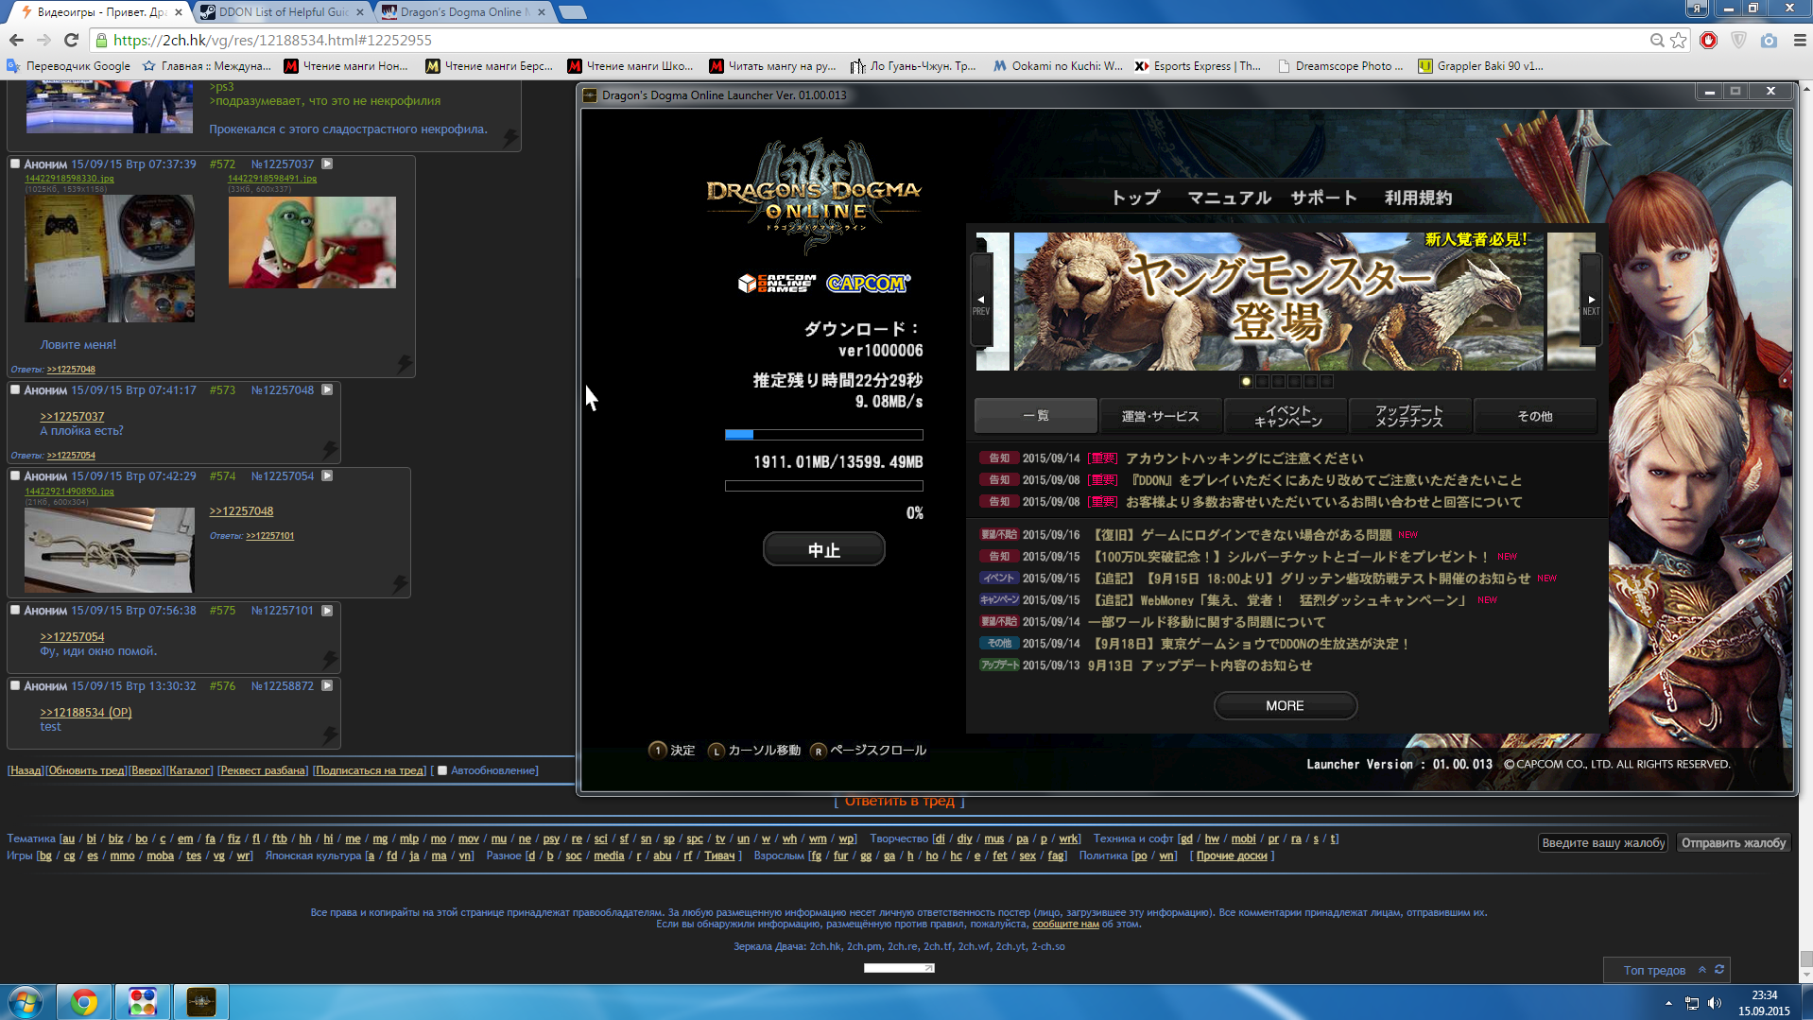Switch to the 運営・サービス news tab
Viewport: 1813px width, 1020px height.
1160,416
